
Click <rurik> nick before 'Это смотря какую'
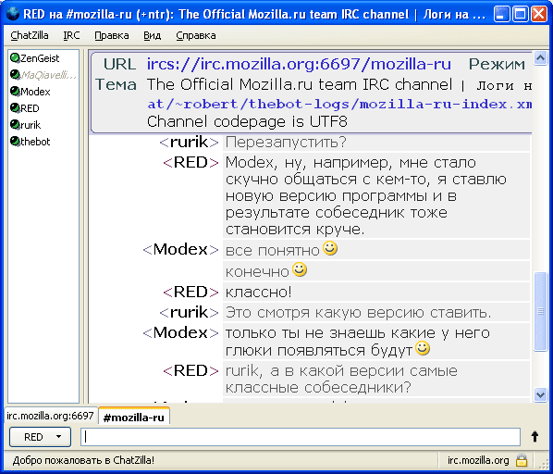(189, 312)
